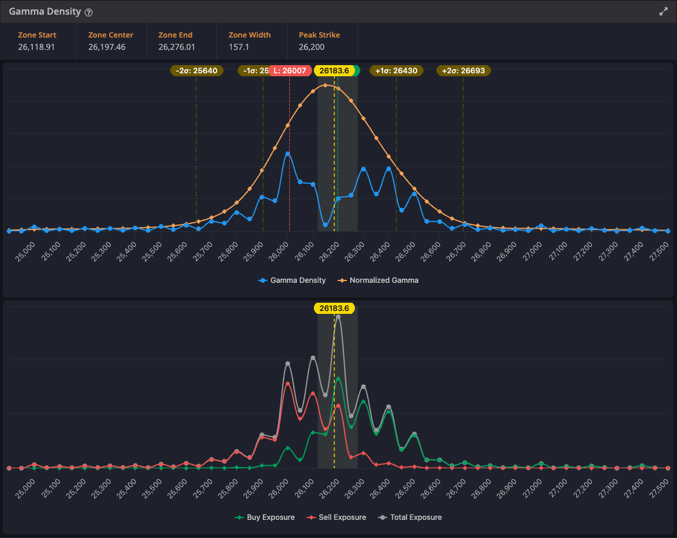Click the +2σ: 26693 marker label
This screenshot has width=677, height=538.
pos(463,71)
